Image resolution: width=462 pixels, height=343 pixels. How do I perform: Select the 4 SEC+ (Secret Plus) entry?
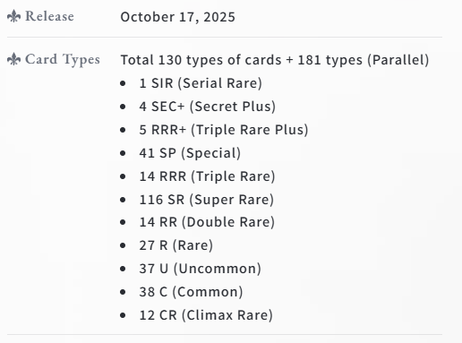click(208, 107)
